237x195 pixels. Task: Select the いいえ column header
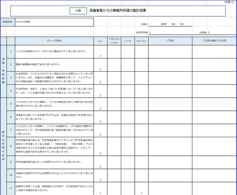(x=128, y=41)
